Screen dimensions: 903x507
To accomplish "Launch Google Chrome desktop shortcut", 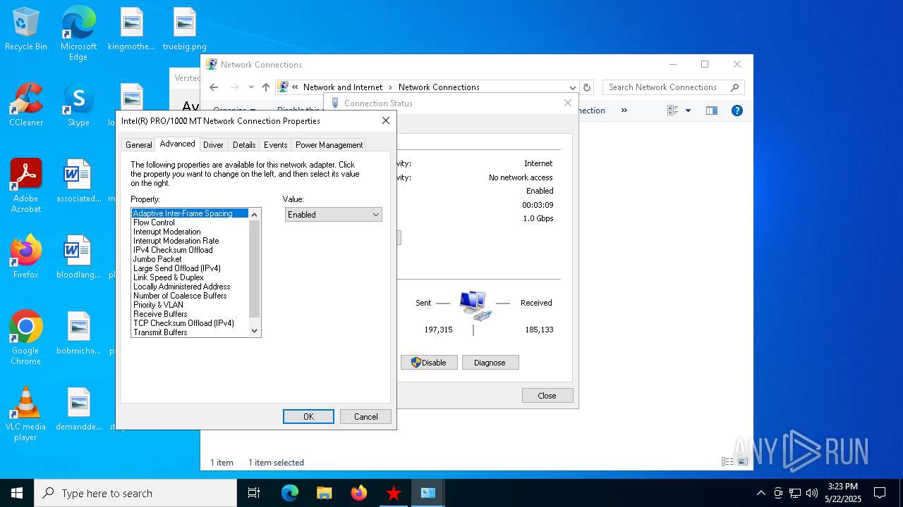I will [x=26, y=338].
